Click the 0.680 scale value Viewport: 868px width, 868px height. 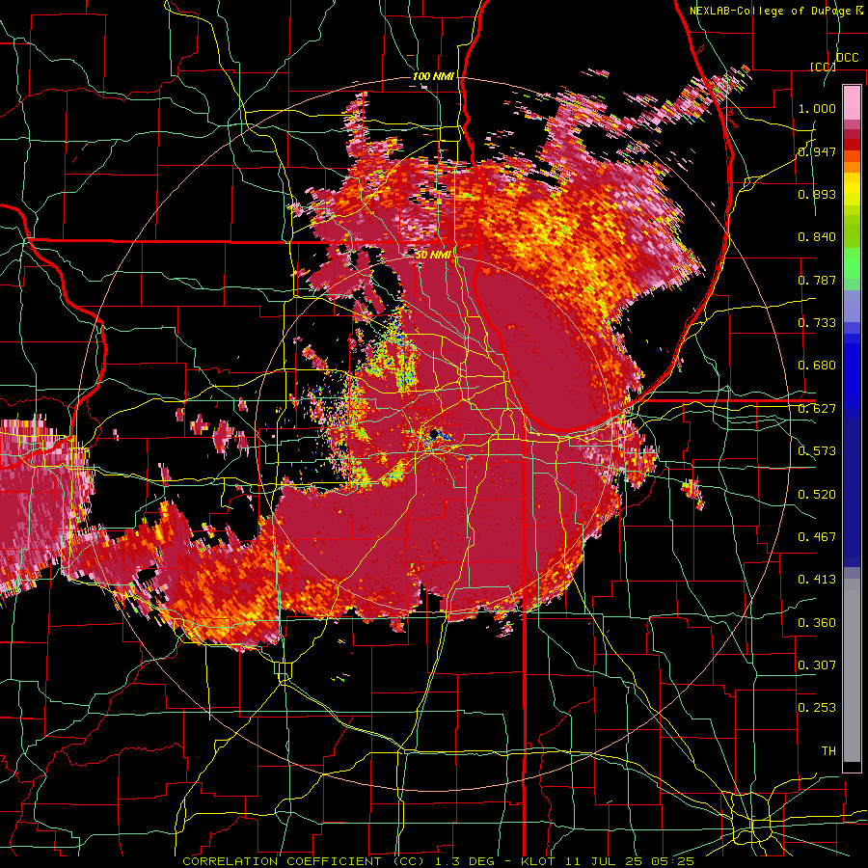click(817, 366)
